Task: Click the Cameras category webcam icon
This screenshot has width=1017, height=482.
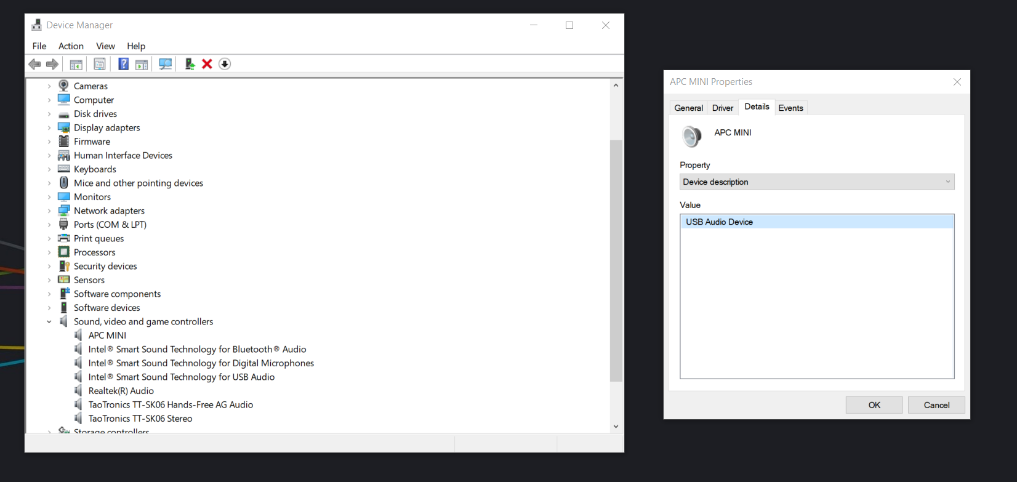Action: point(63,86)
